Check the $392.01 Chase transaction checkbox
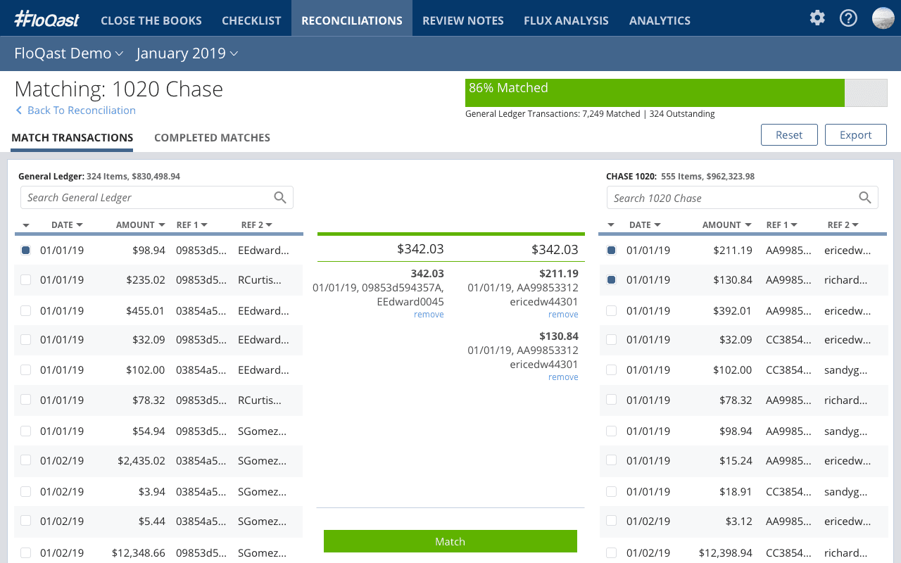 [x=611, y=310]
